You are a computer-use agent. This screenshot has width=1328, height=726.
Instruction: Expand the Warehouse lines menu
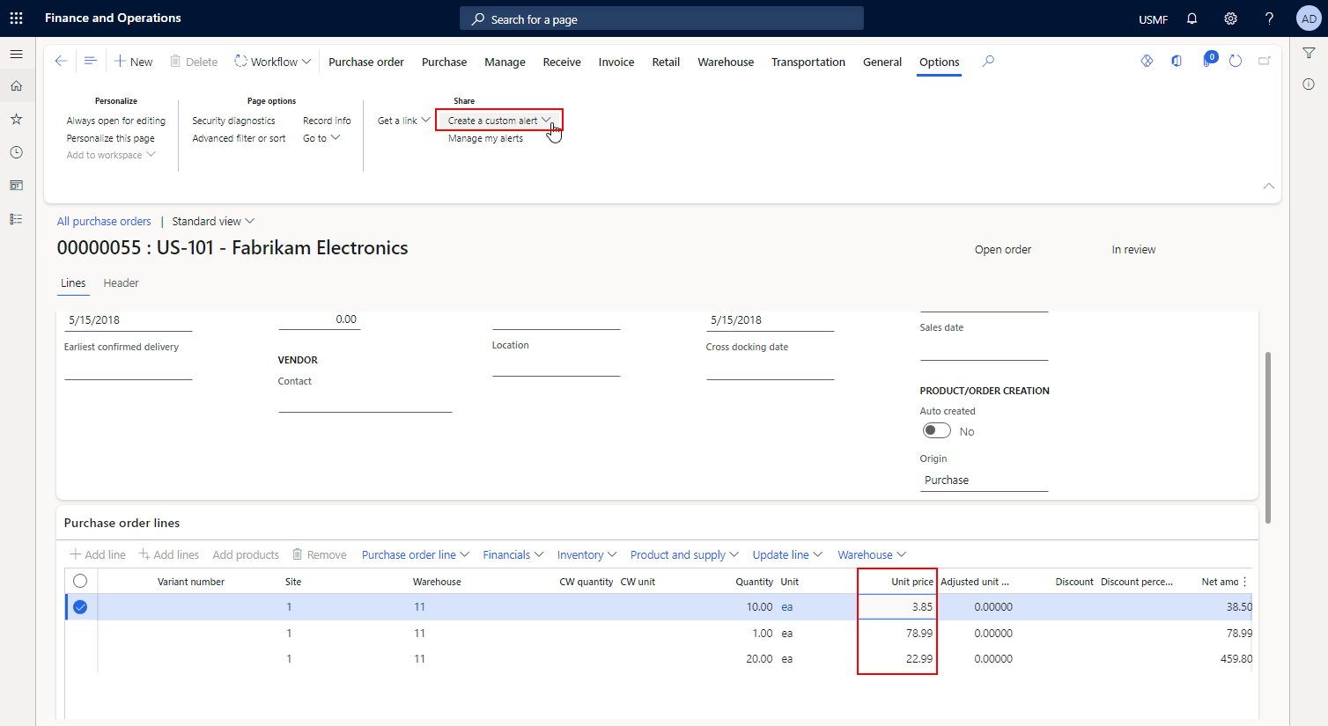[872, 554]
